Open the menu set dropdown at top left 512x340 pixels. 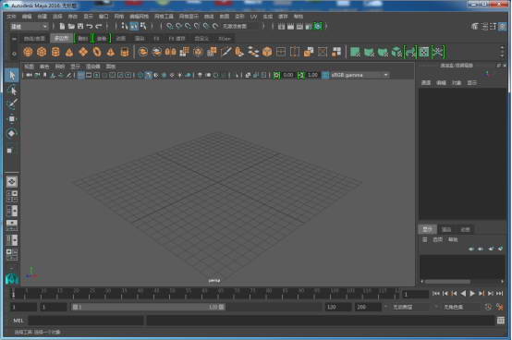coord(29,27)
